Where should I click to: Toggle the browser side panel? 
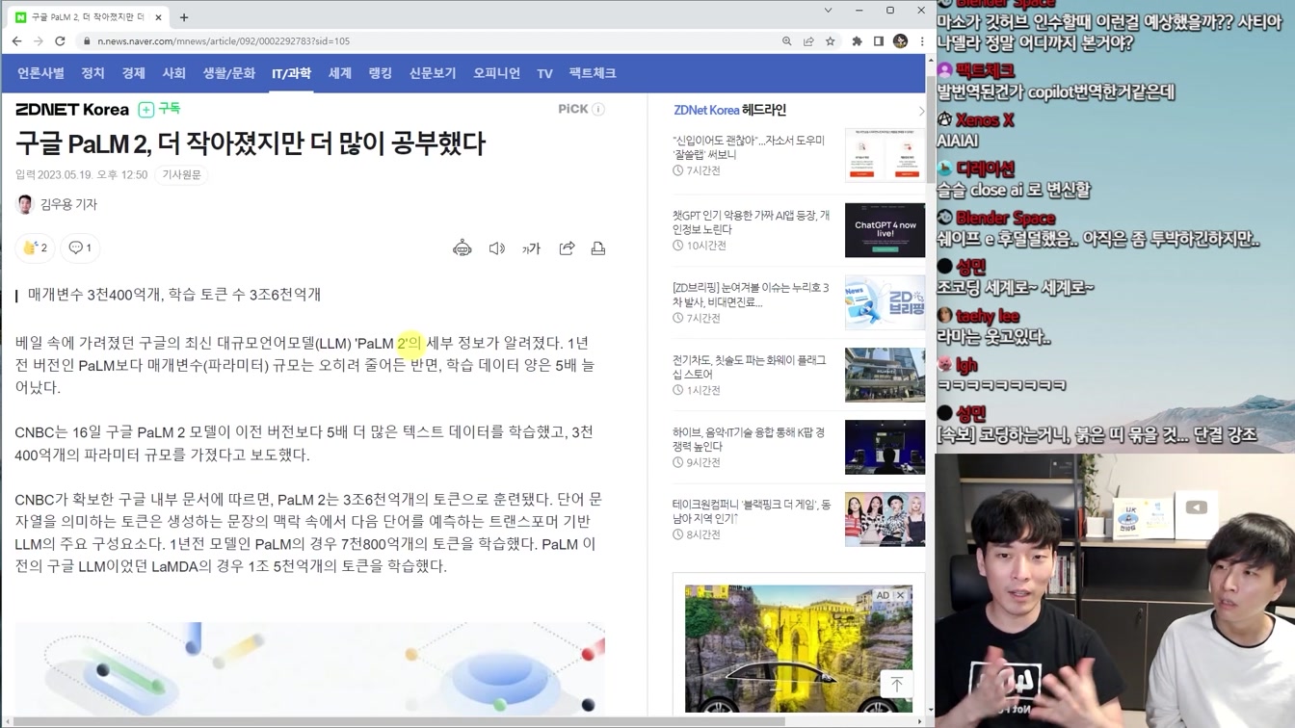879,41
